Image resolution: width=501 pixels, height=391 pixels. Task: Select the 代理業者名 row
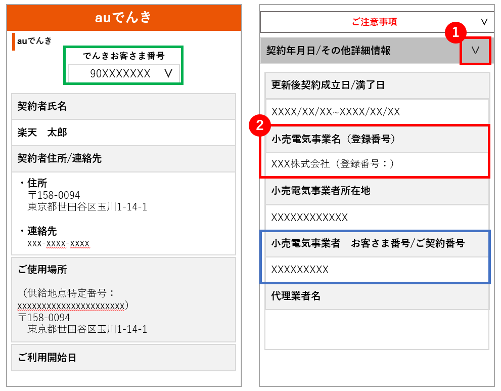[376, 297]
